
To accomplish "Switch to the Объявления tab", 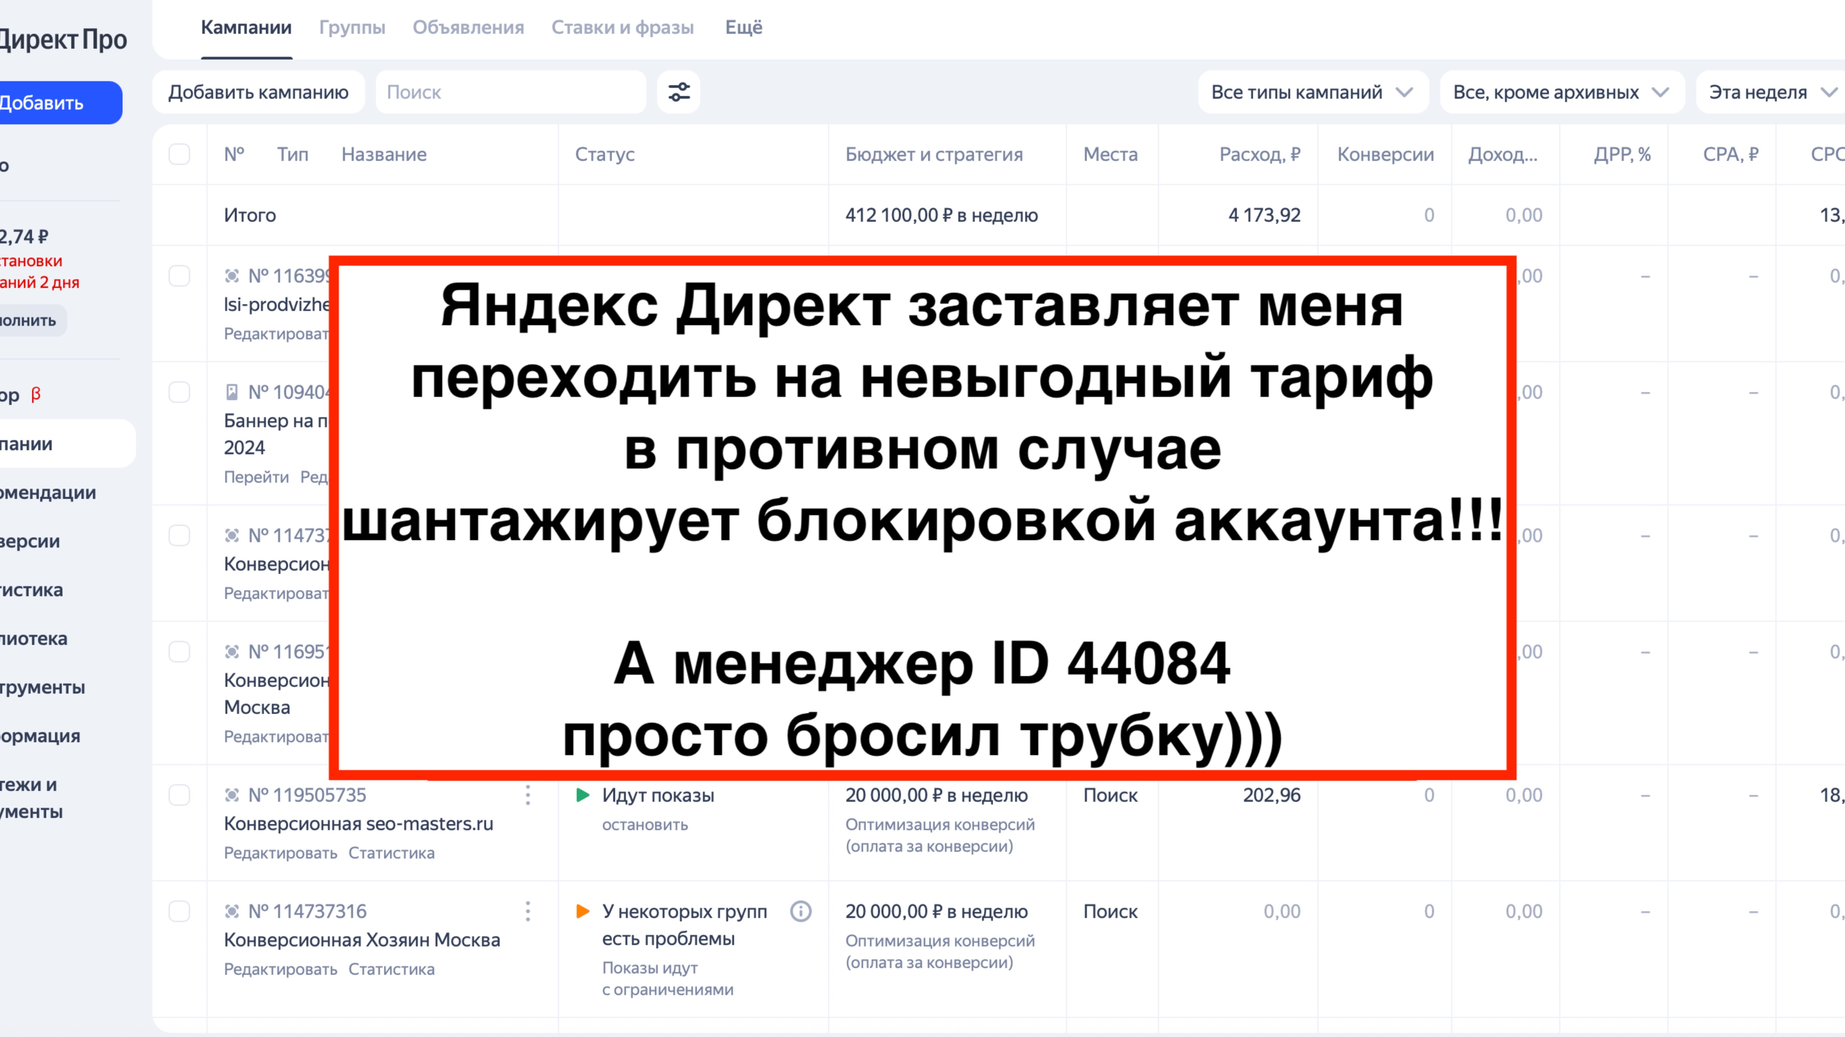I will point(468,27).
